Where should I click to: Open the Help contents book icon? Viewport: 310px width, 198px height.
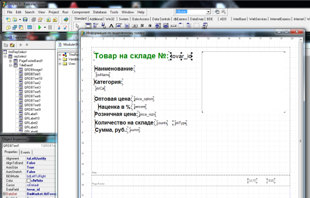[x=66, y=20]
